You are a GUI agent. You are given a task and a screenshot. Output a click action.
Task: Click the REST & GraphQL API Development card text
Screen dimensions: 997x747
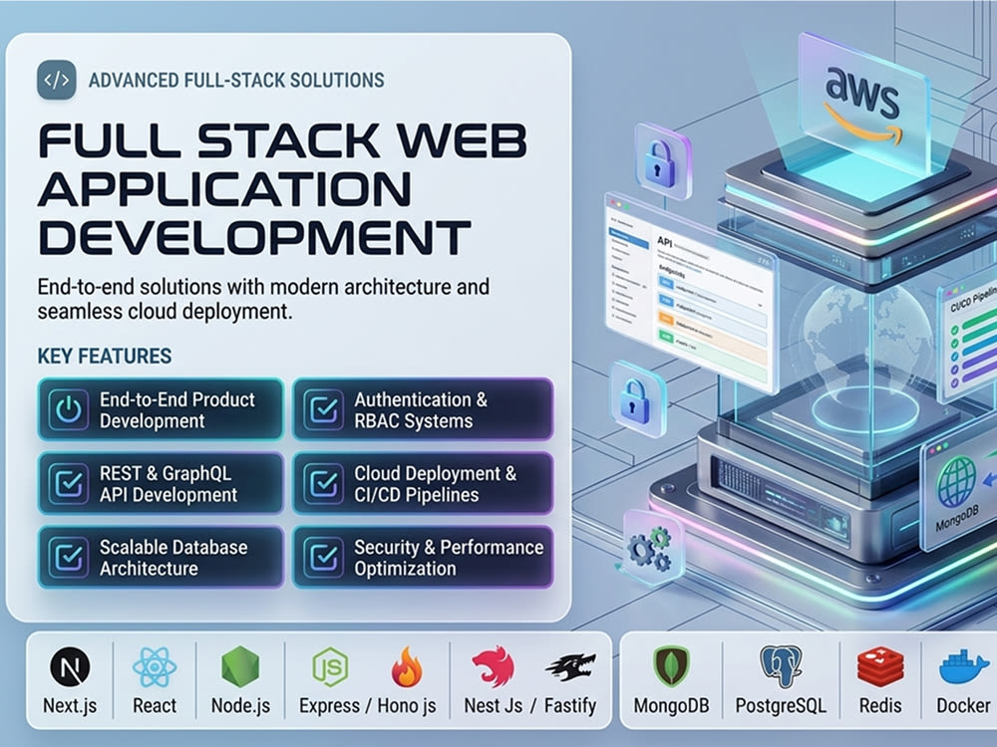click(167, 483)
